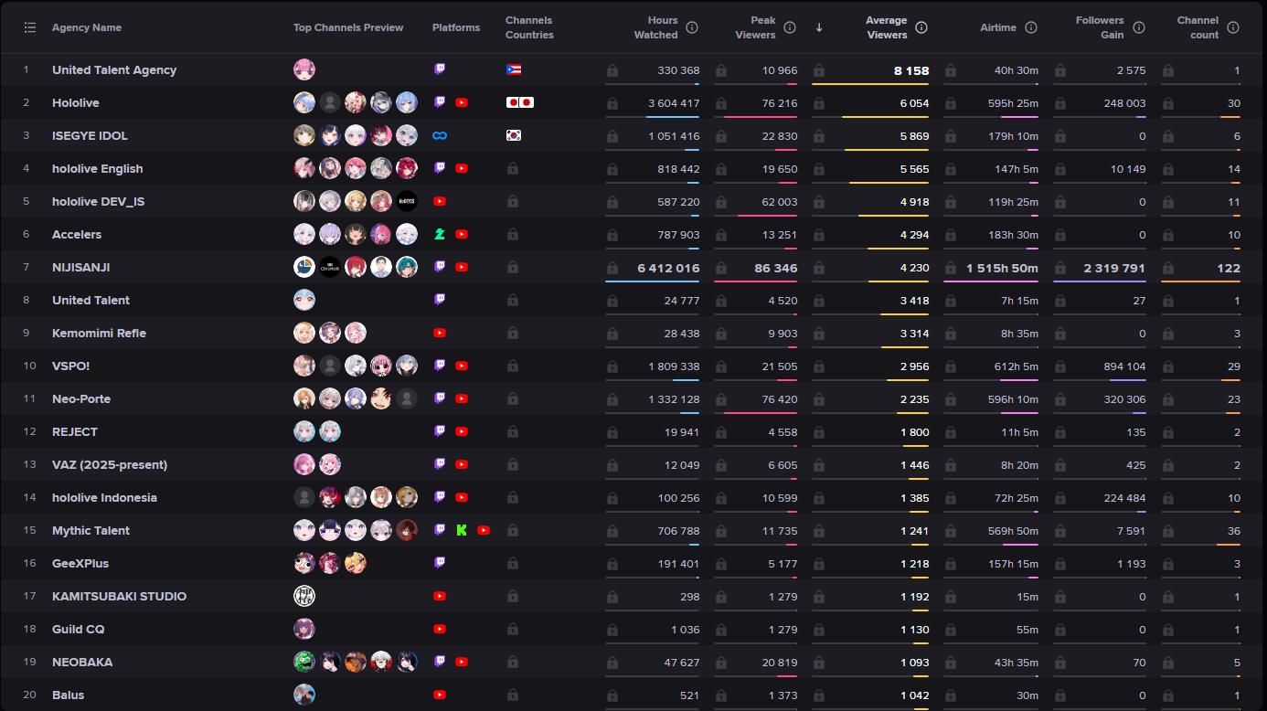Click the NIJISANJI hours watched bar
Image resolution: width=1267 pixels, height=711 pixels.
(x=652, y=281)
